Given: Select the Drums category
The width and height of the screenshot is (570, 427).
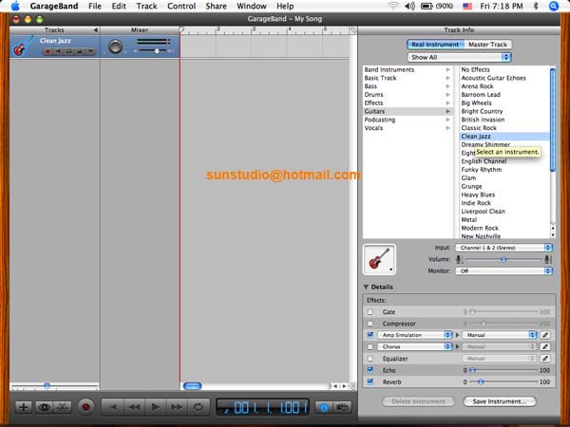Looking at the screenshot, I should click(408, 94).
